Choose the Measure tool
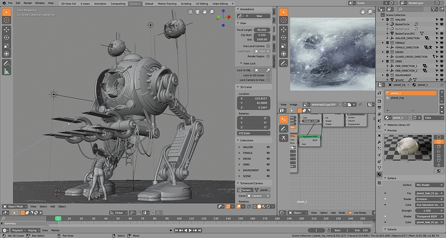 (6, 72)
